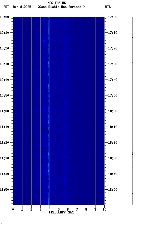Image resolution: width=144 pixels, height=226 pixels.
Task: Click the '18:00' UTC time label
Action: pyautogui.click(x=113, y=111)
